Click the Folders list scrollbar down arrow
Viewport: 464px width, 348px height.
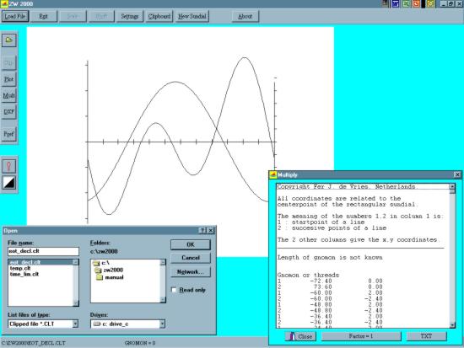[163, 300]
